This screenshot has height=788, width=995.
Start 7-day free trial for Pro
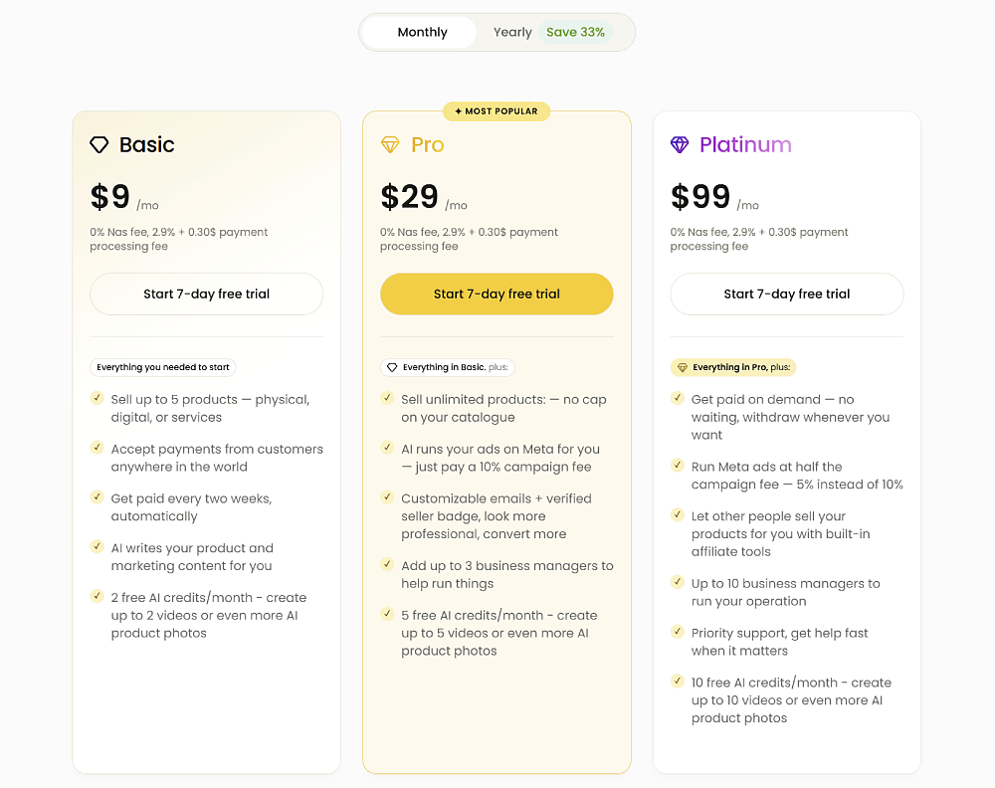497,294
